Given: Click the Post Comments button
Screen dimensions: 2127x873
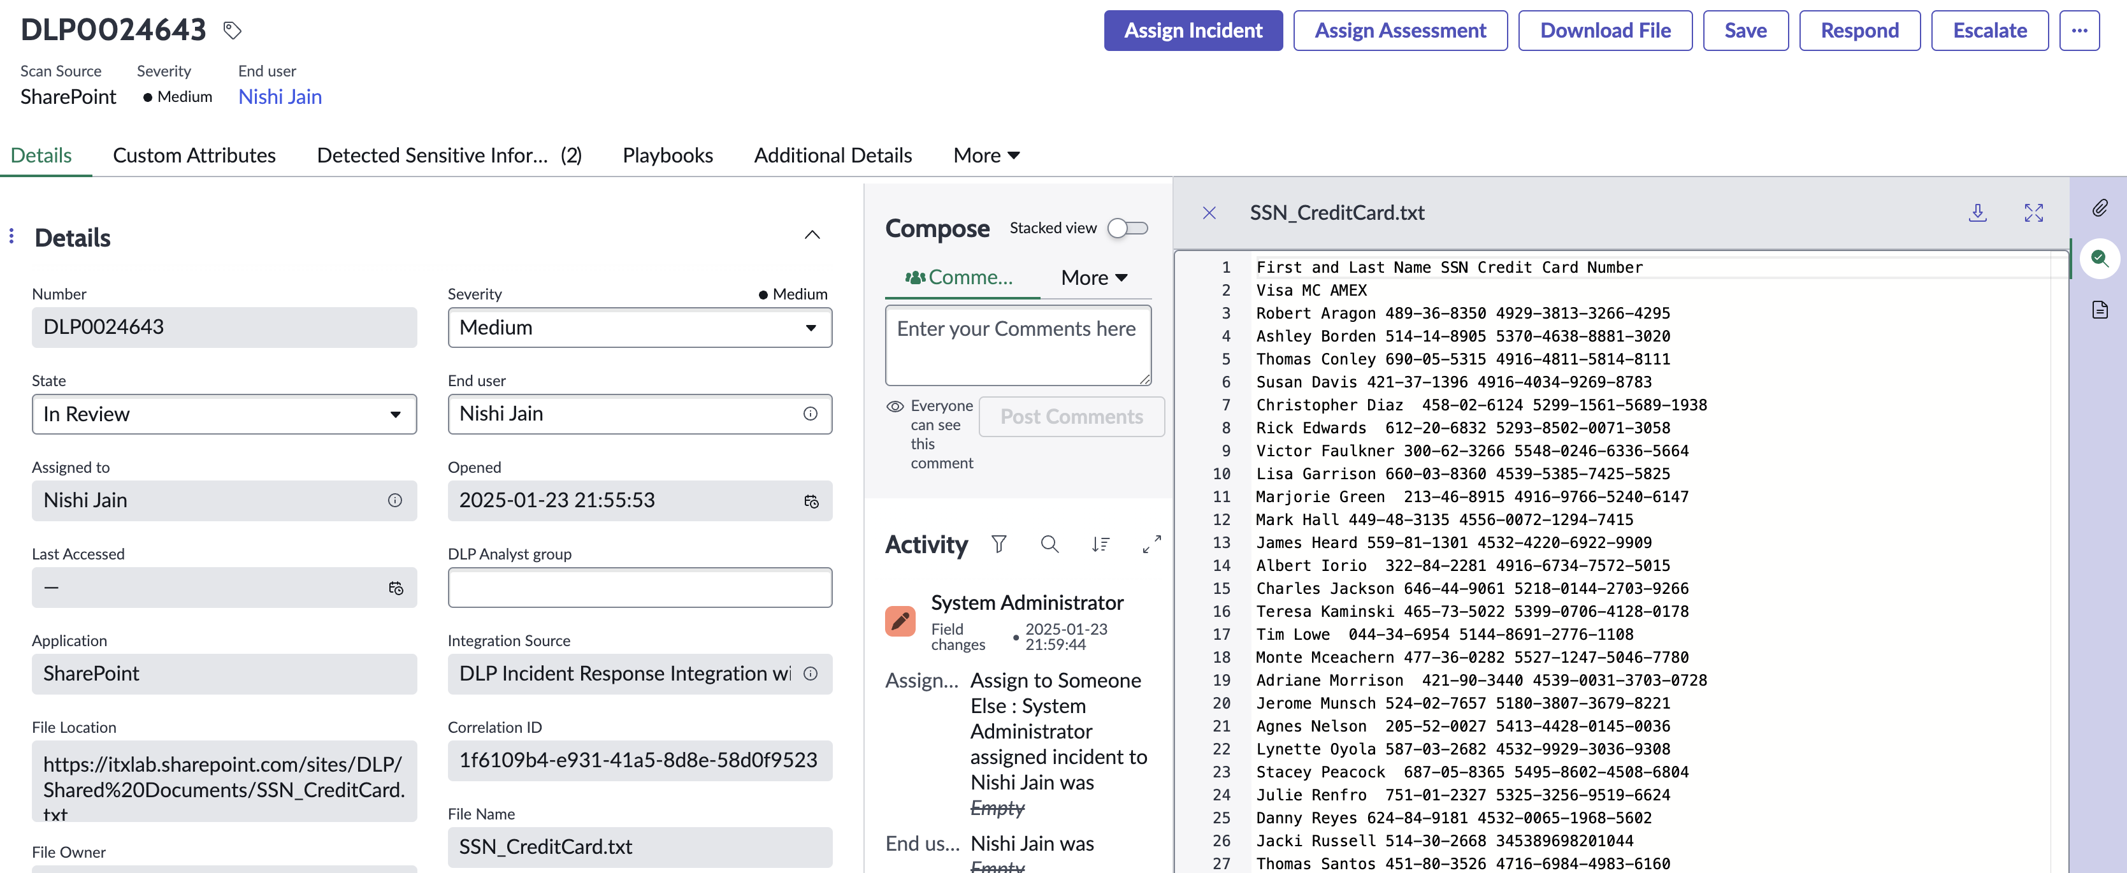Looking at the screenshot, I should (1072, 417).
